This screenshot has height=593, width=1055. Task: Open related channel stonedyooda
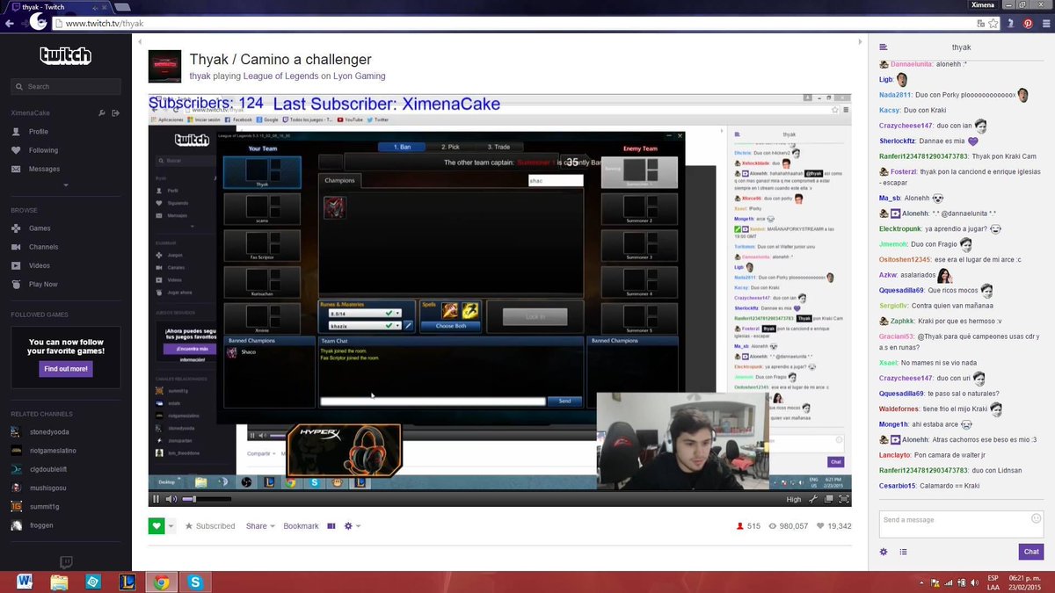coord(48,432)
